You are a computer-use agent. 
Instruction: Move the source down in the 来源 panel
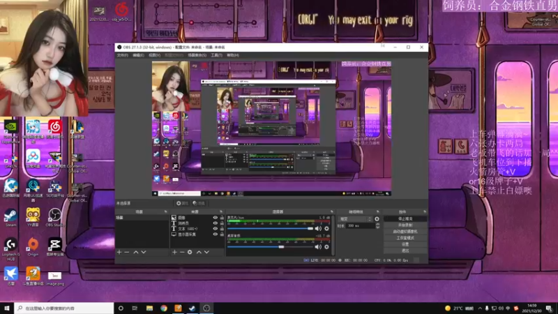206,252
